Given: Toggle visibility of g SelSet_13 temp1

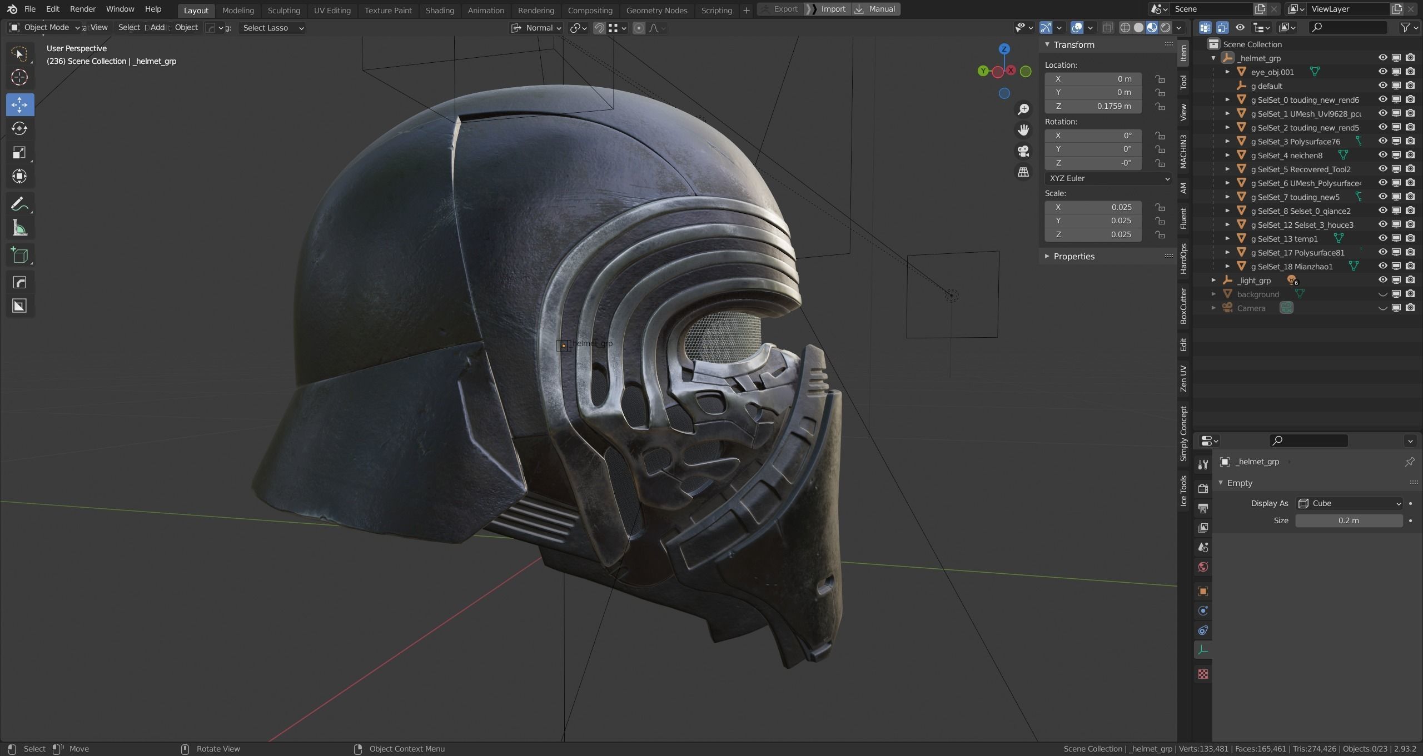Looking at the screenshot, I should pos(1382,238).
